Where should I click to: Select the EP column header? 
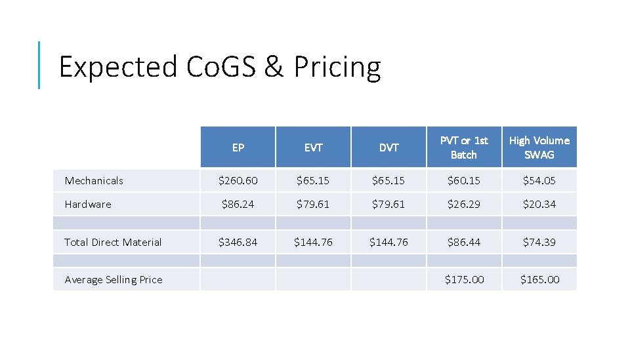[238, 147]
